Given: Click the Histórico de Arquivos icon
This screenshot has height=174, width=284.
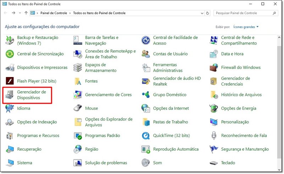Looking at the screenshot, I should (x=214, y=94).
